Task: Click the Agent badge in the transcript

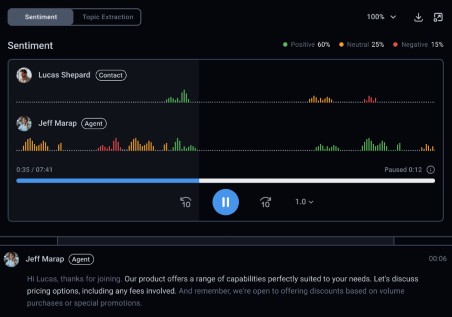Action: click(81, 259)
